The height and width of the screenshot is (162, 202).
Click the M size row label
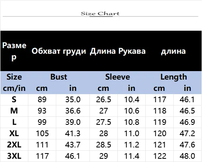[14, 111]
